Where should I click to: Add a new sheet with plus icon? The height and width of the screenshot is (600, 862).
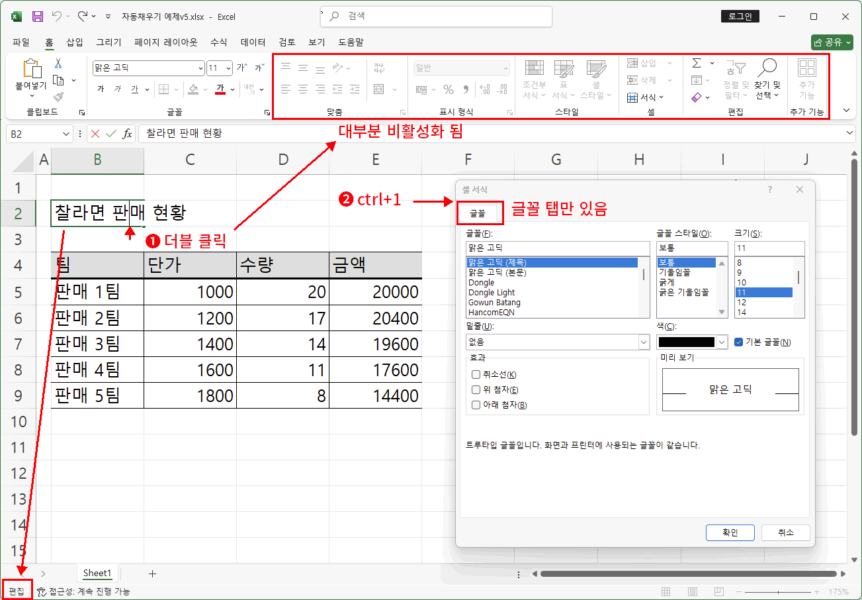[152, 574]
